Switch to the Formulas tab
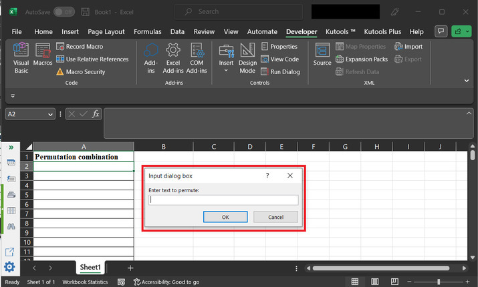478x287 pixels. point(147,31)
